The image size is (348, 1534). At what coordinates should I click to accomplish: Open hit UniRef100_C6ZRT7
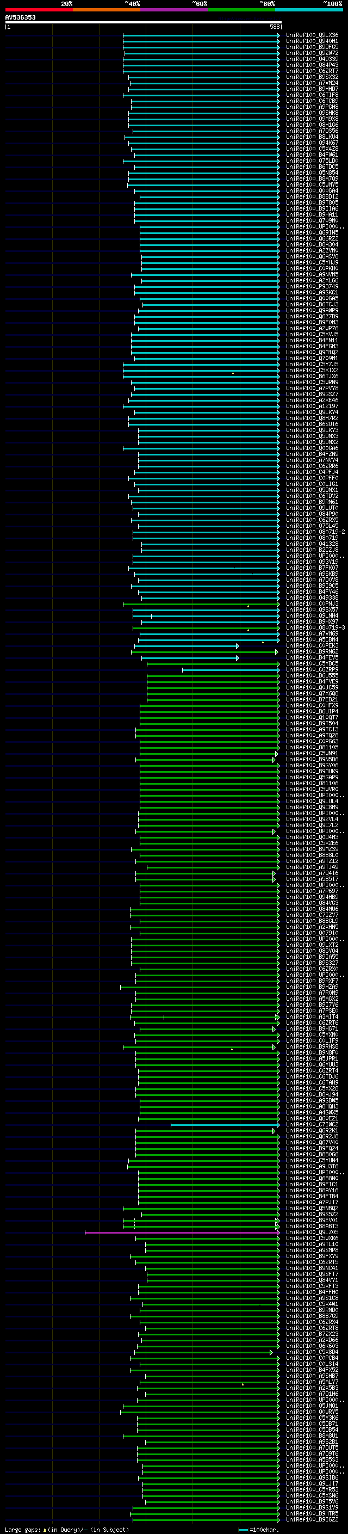pos(312,71)
